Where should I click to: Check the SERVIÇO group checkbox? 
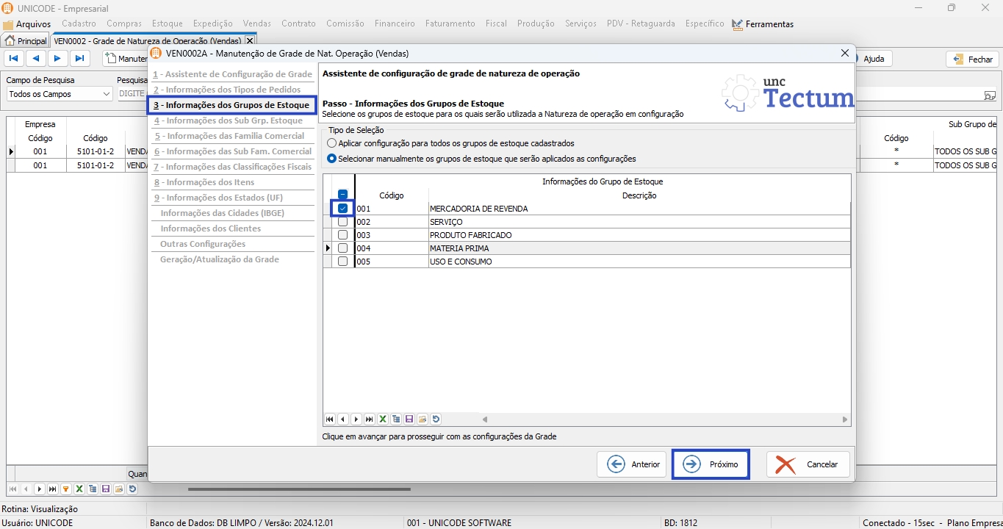coord(342,222)
